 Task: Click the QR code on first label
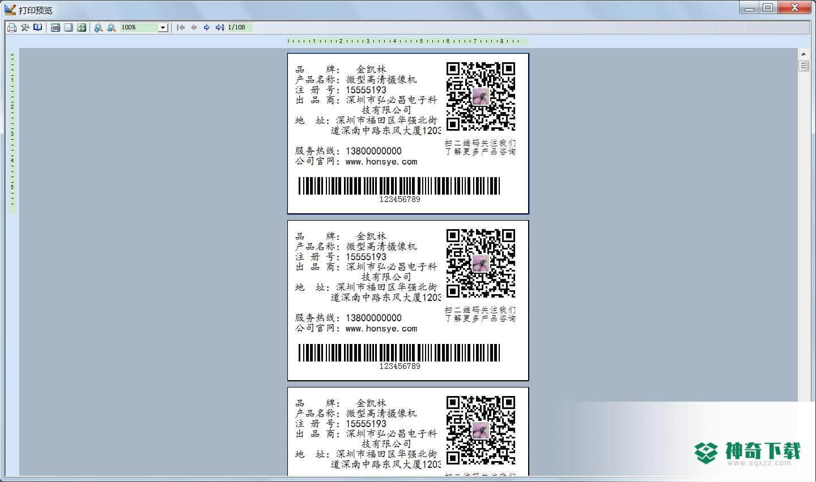pyautogui.click(x=481, y=96)
